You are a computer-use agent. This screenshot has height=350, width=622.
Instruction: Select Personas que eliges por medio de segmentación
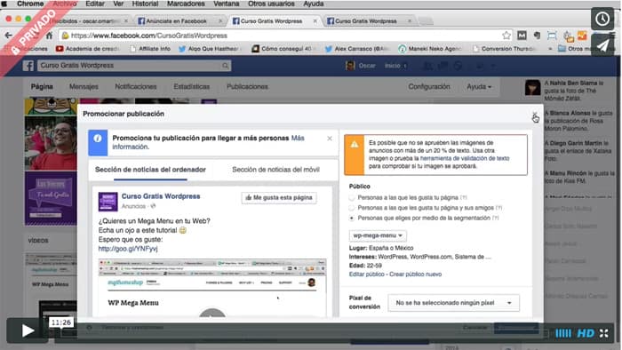pyautogui.click(x=352, y=218)
